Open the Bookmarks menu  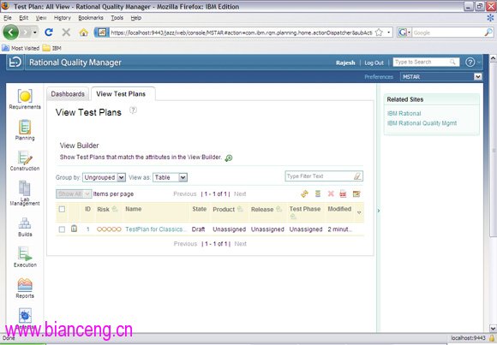(91, 18)
